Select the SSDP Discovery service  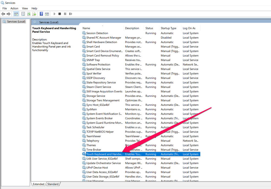click(141, 78)
